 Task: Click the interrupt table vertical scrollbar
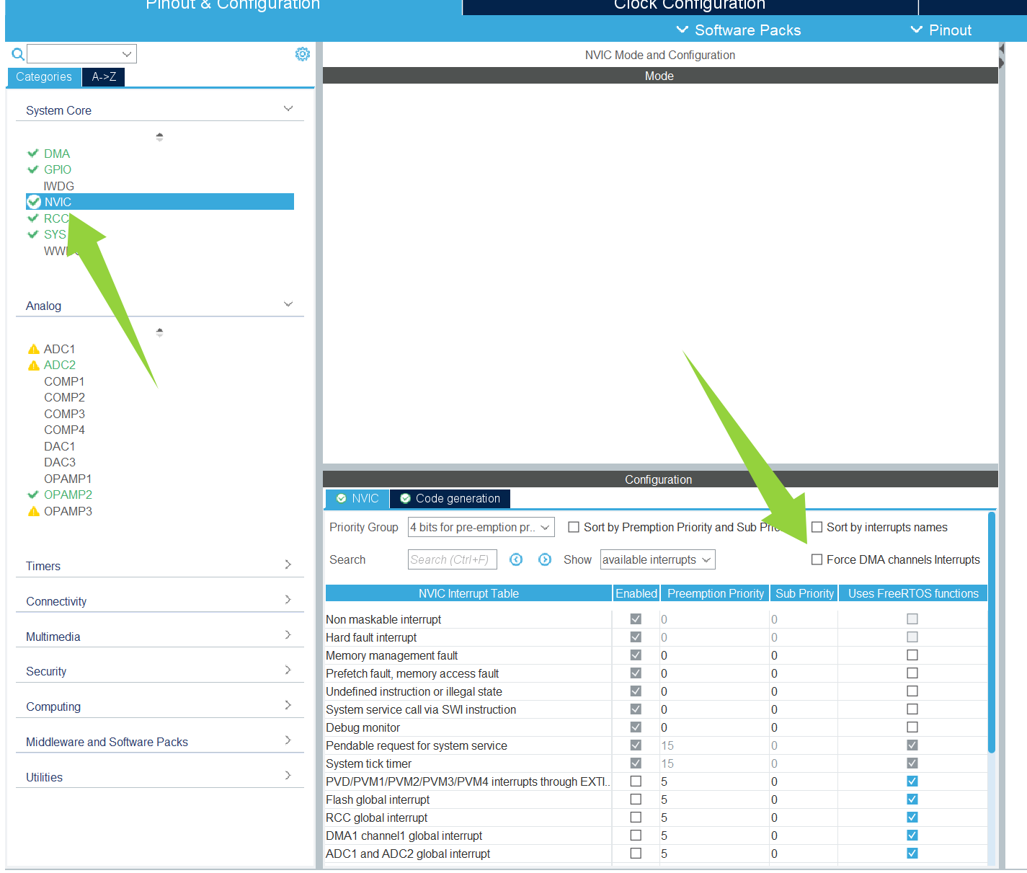click(x=992, y=632)
